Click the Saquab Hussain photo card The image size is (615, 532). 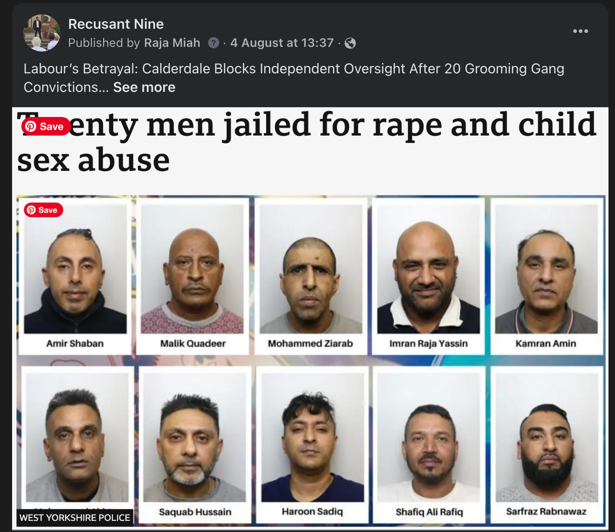(x=195, y=445)
